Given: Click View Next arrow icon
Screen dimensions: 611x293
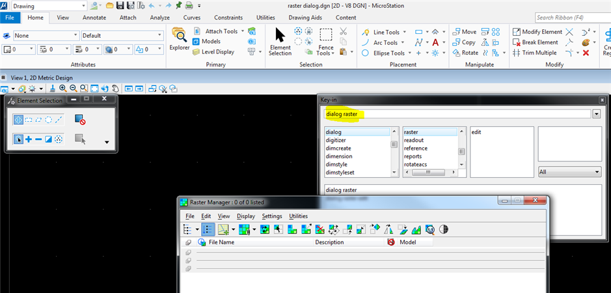Looking at the screenshot, I should [139, 89].
